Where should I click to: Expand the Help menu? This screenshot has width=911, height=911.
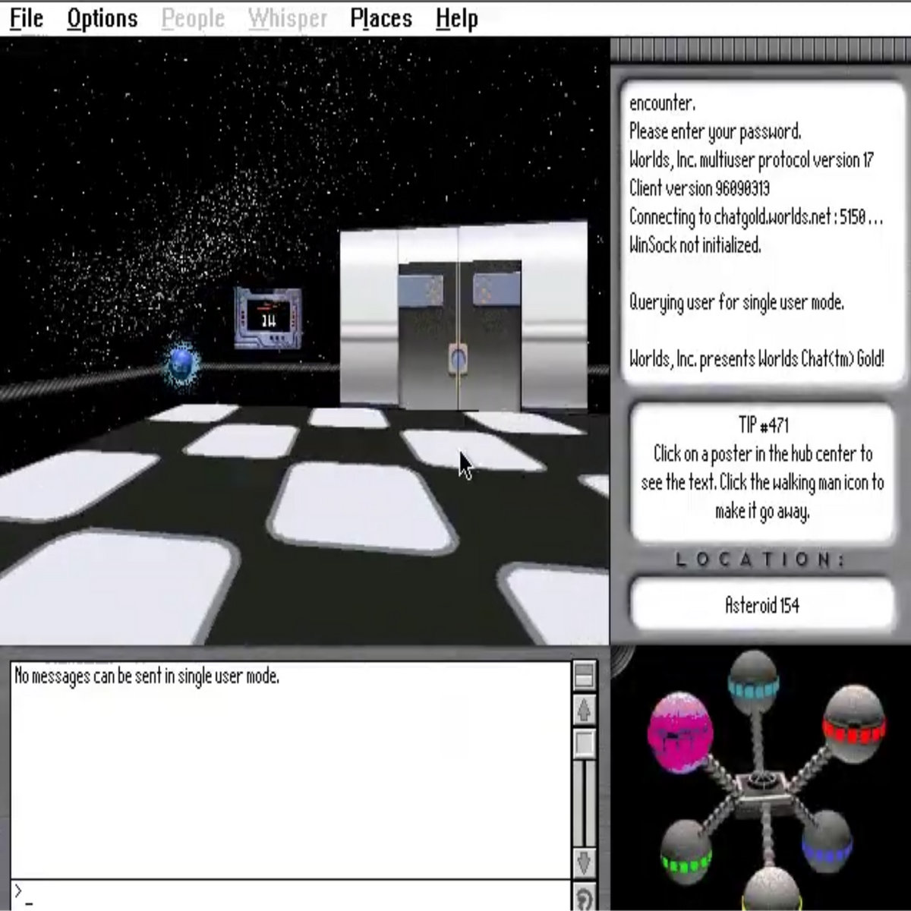point(456,18)
